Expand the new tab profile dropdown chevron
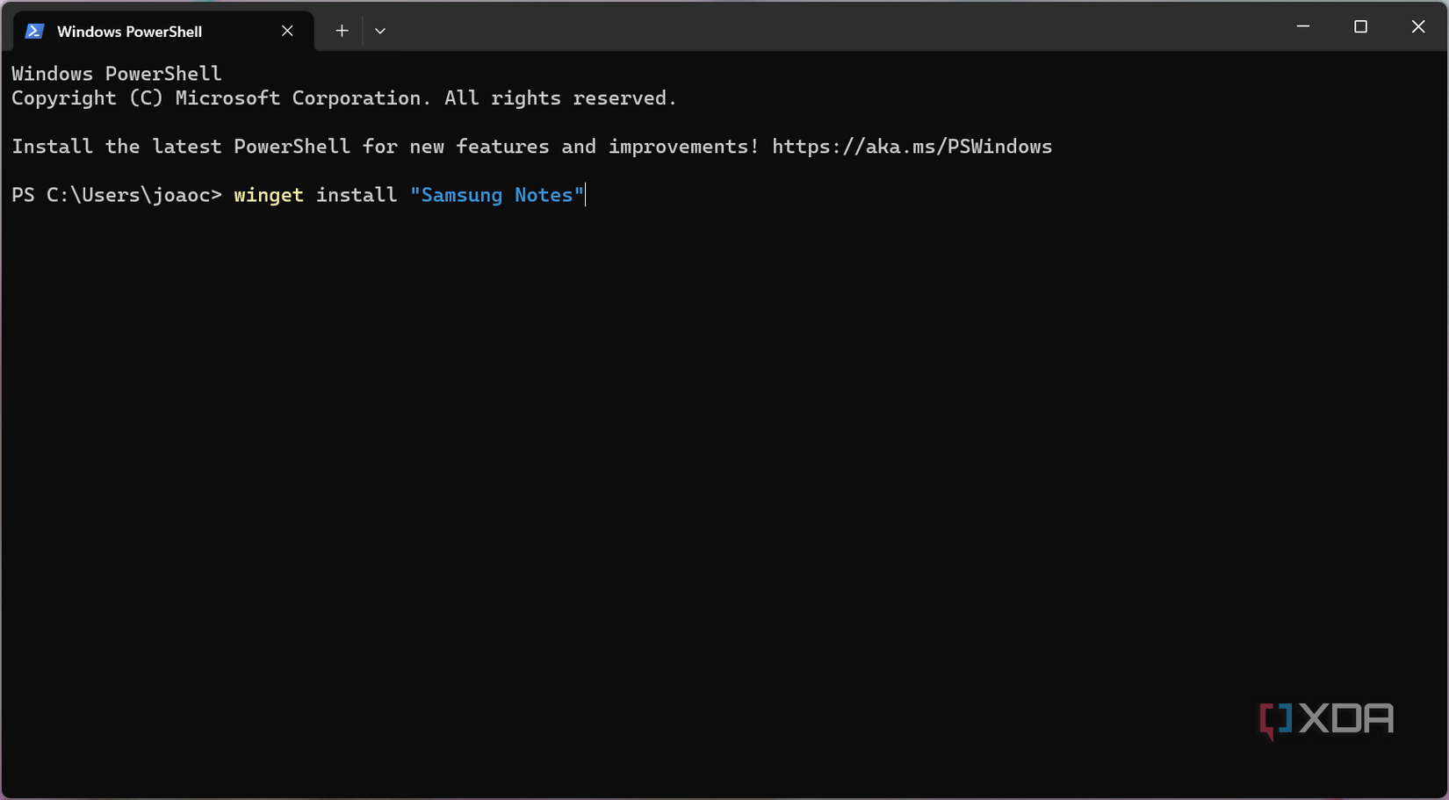Image resolution: width=1449 pixels, height=800 pixels. coord(380,31)
